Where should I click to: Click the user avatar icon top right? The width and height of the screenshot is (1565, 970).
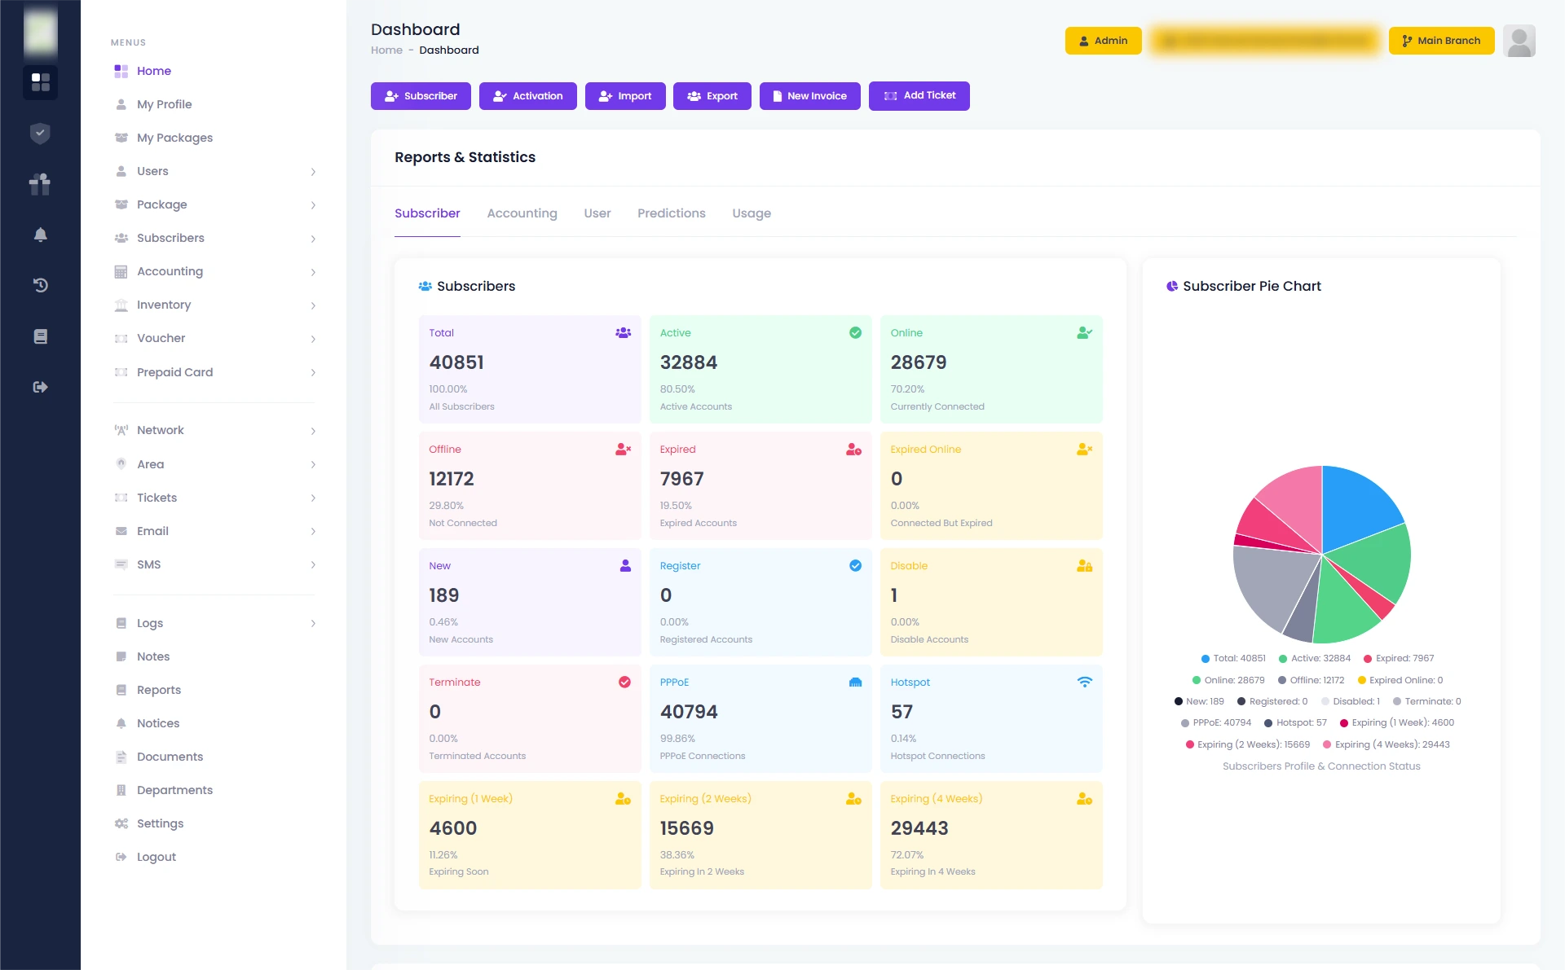pyautogui.click(x=1519, y=40)
